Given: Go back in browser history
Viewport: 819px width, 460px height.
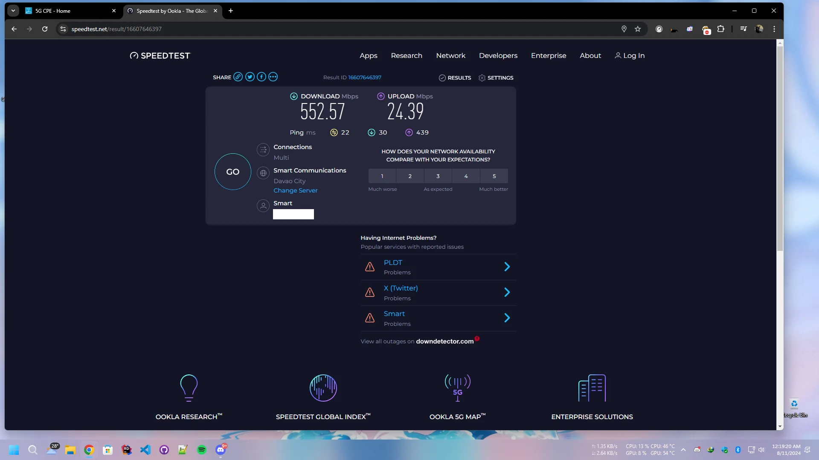Looking at the screenshot, I should 14,29.
